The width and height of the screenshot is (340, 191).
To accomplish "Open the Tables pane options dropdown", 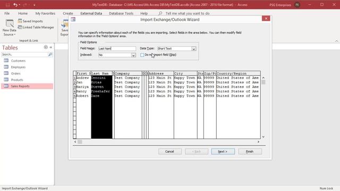I will pyautogui.click(x=46, y=47).
